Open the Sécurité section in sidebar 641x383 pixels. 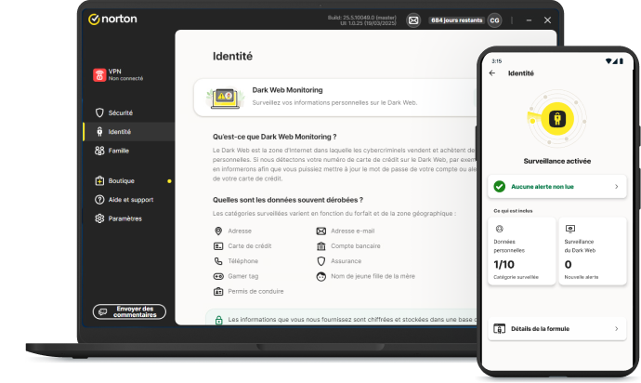(x=119, y=112)
